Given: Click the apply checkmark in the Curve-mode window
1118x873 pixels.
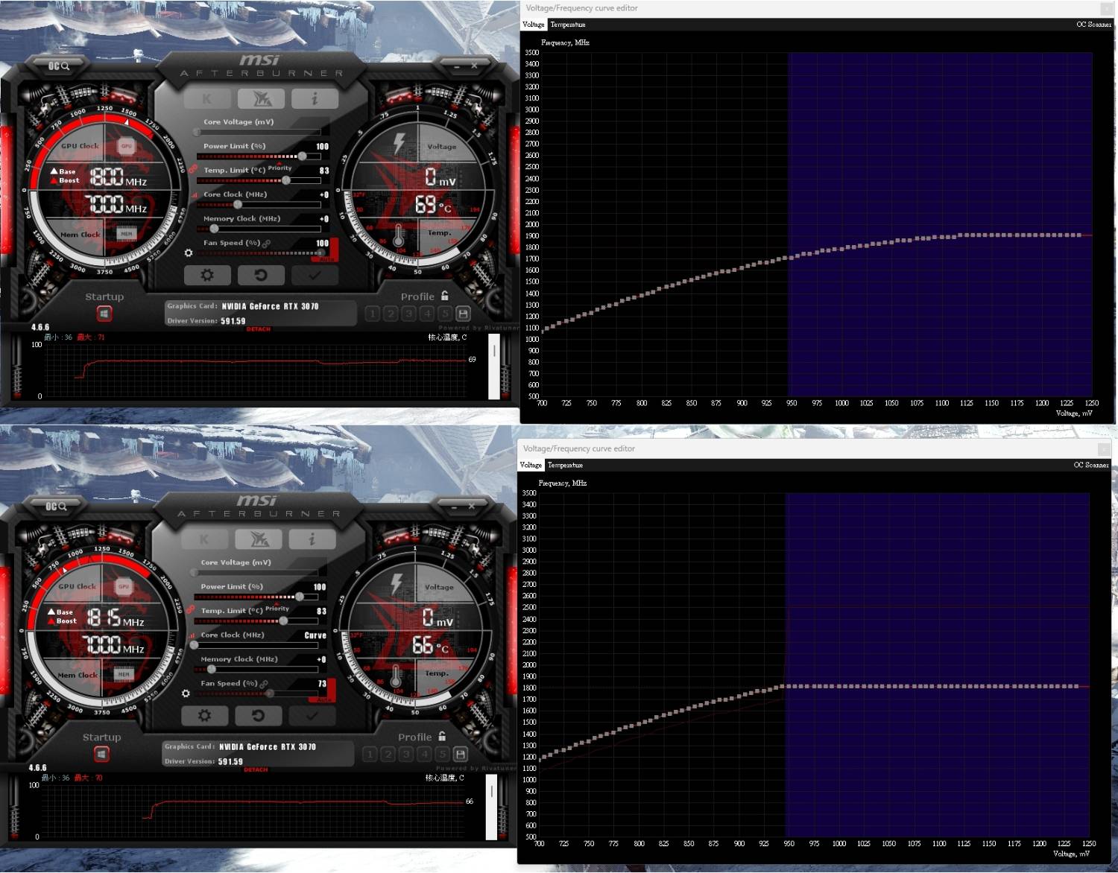Looking at the screenshot, I should point(312,716).
